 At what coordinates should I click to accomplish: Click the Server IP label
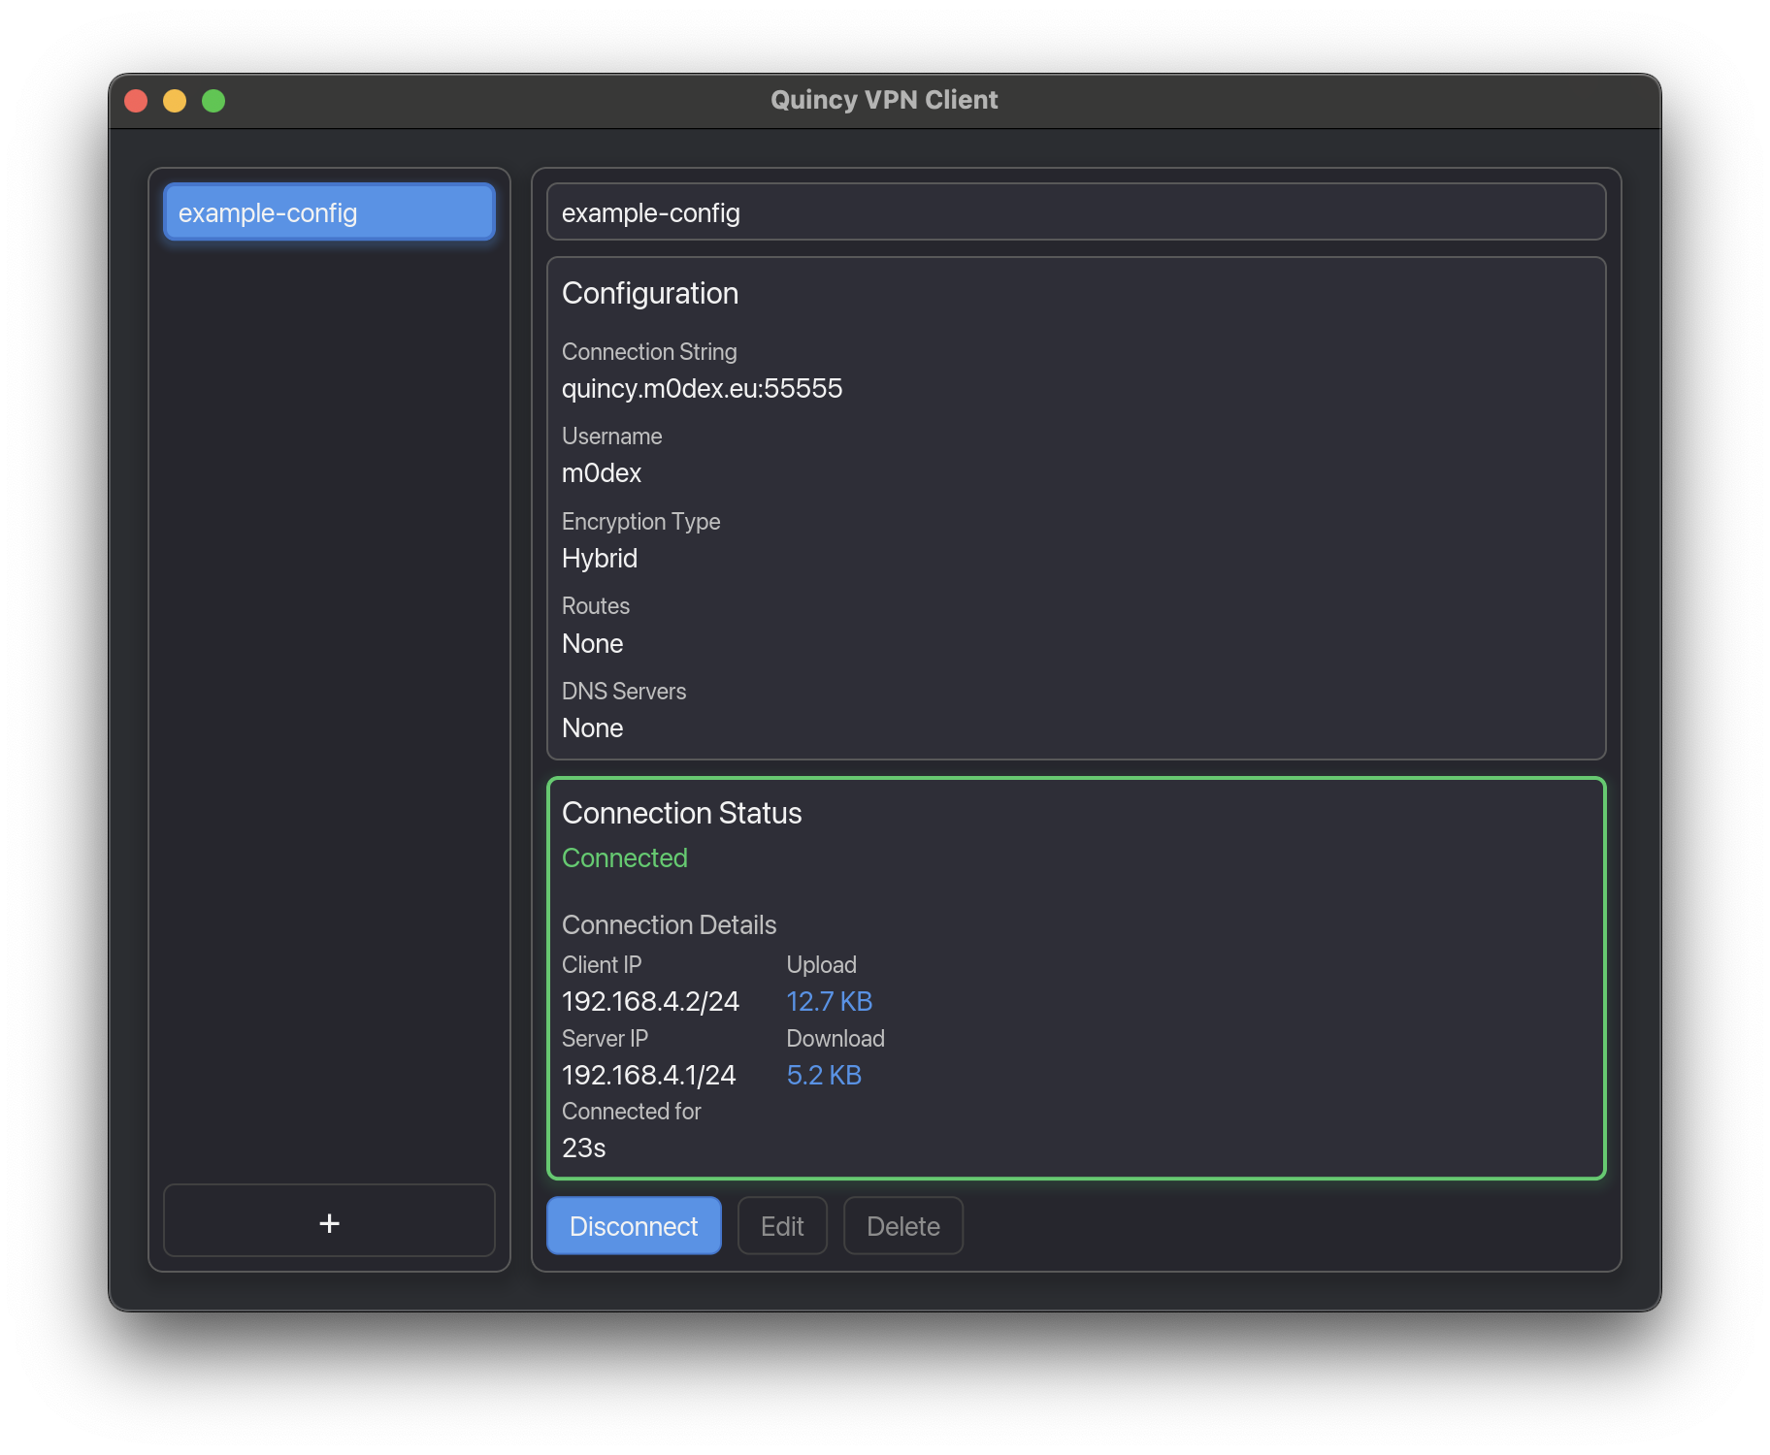(605, 1039)
